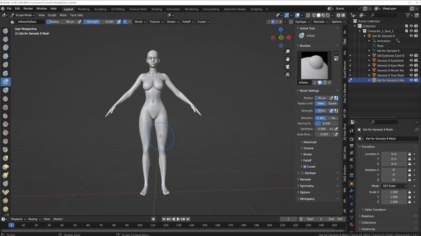Image resolution: width=421 pixels, height=236 pixels.
Task: Open the Brush dropdown in header
Action: [x=140, y=22]
